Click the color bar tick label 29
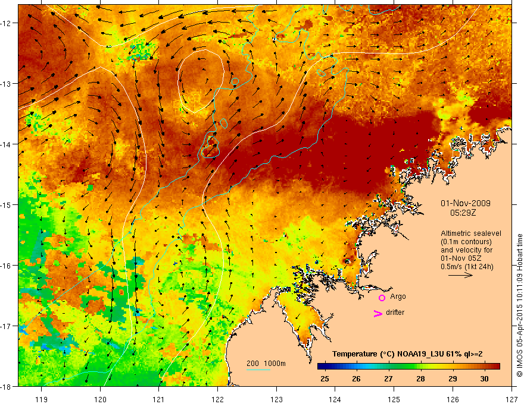This screenshot has height=404, width=524. coord(453,378)
